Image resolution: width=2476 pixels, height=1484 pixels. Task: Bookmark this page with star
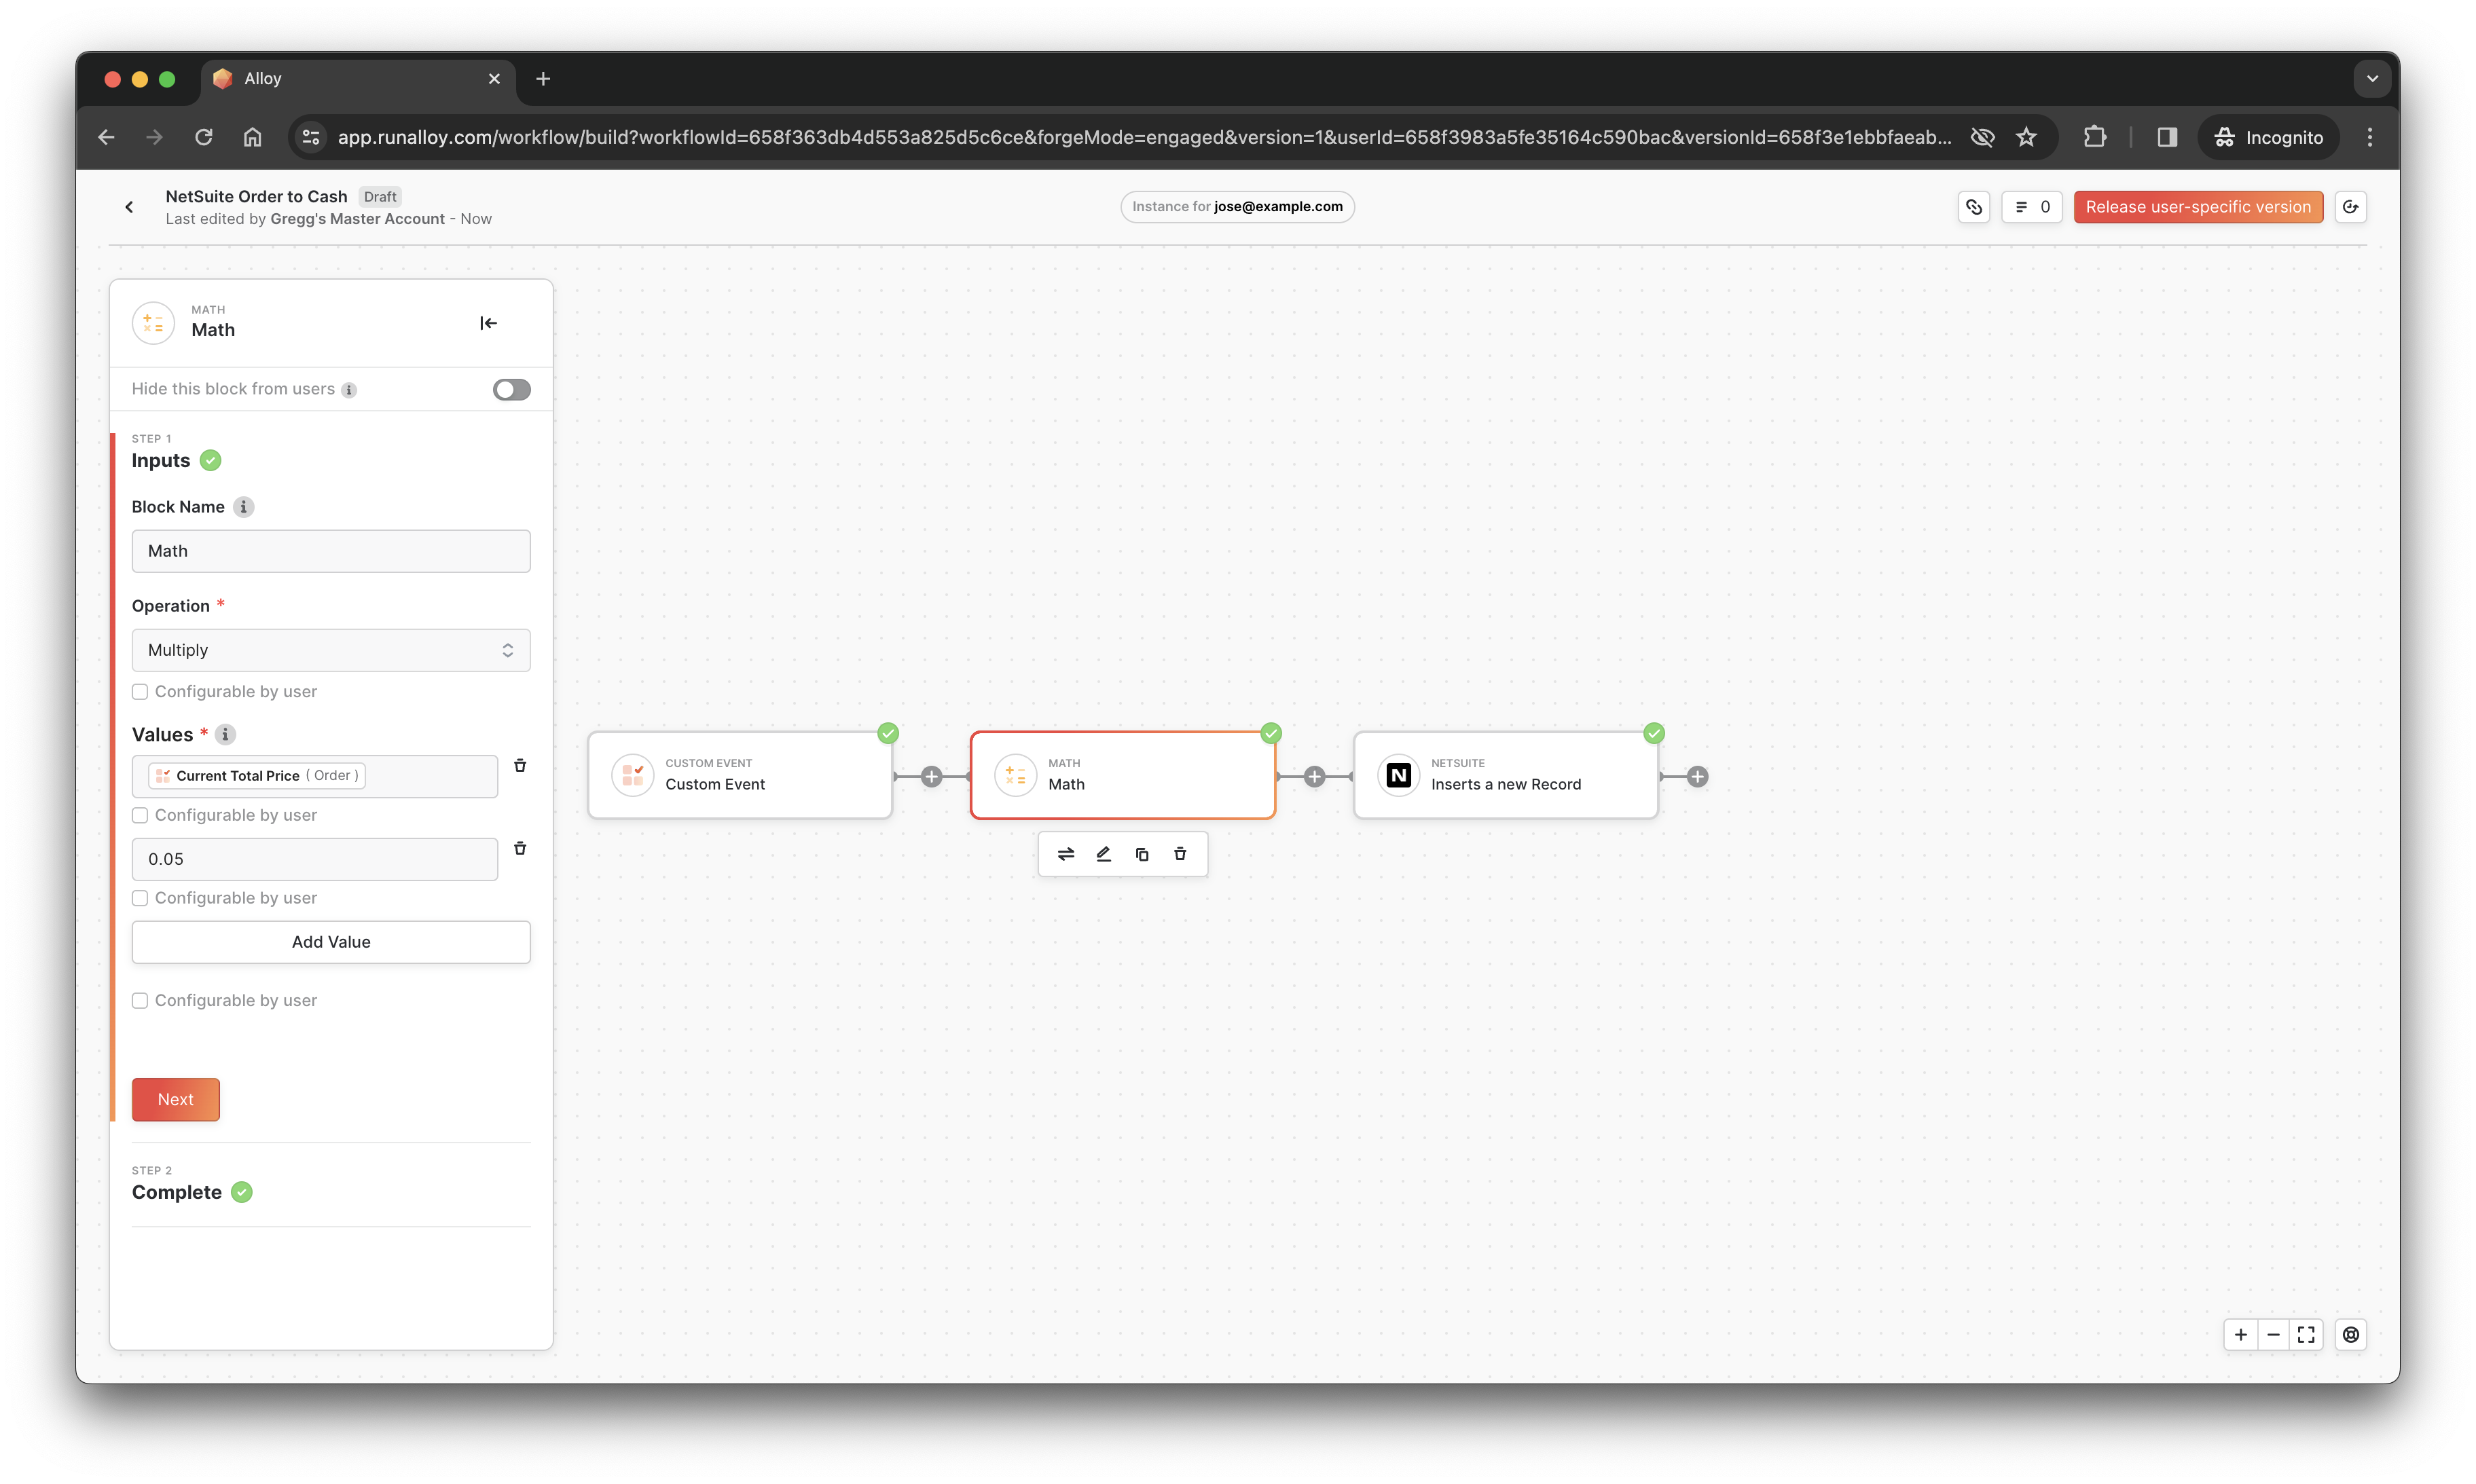click(2027, 137)
